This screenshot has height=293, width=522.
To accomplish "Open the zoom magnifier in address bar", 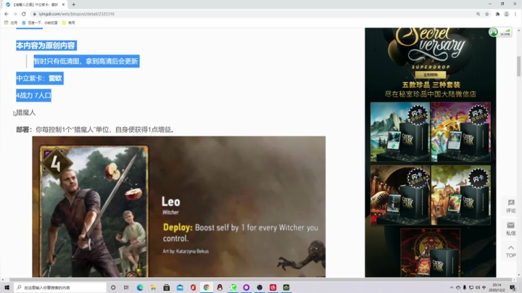I will (x=478, y=14).
